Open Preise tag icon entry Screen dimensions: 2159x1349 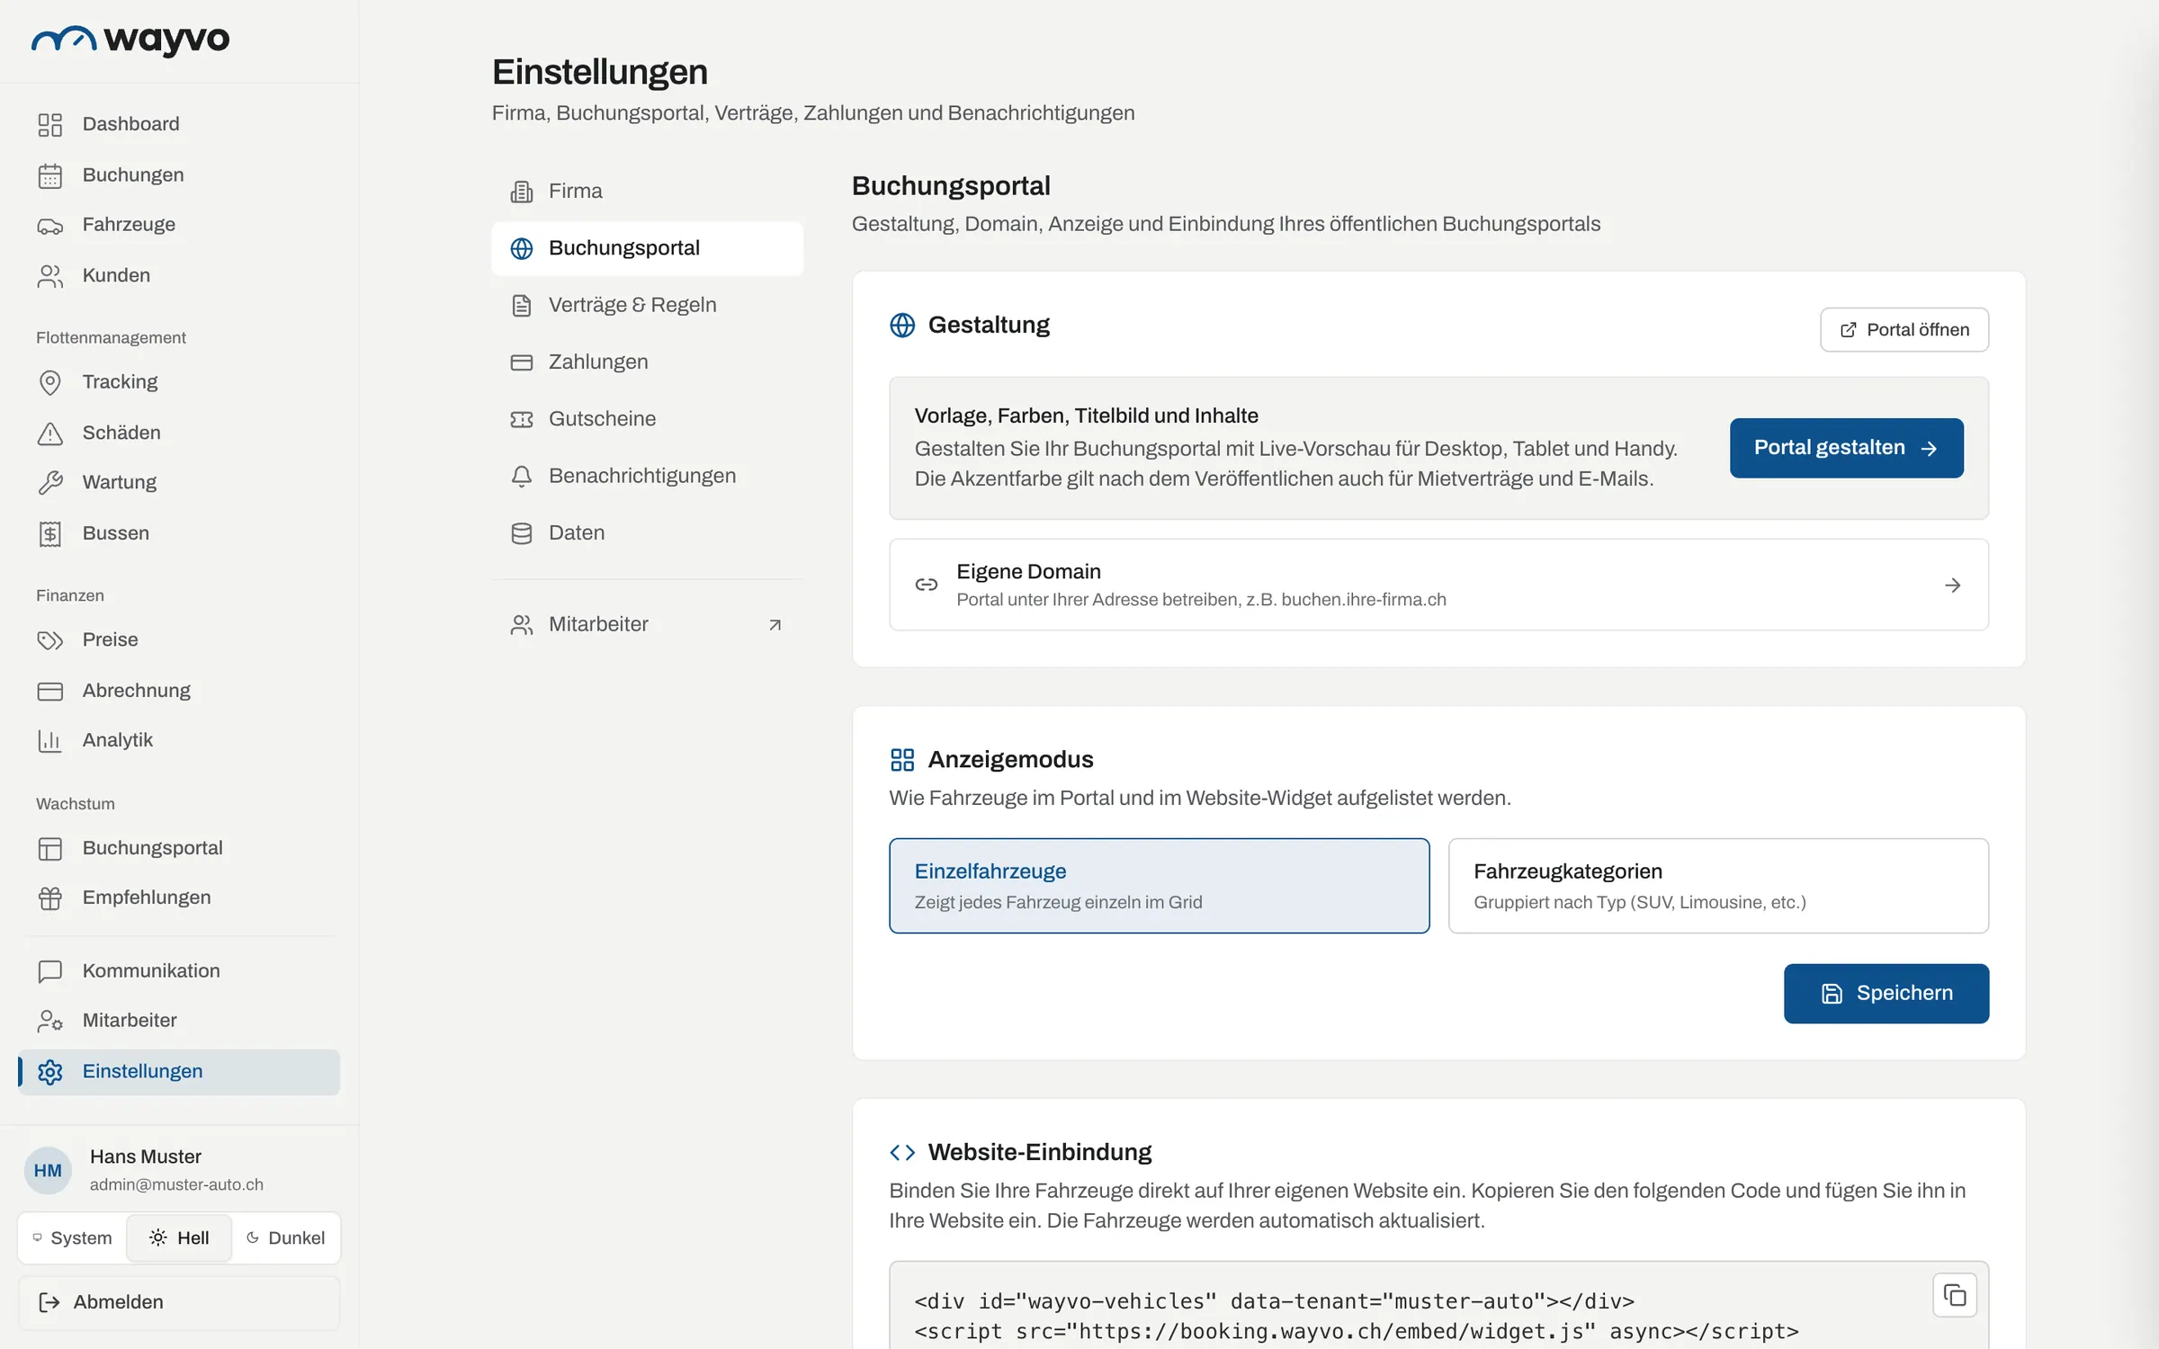(x=179, y=640)
